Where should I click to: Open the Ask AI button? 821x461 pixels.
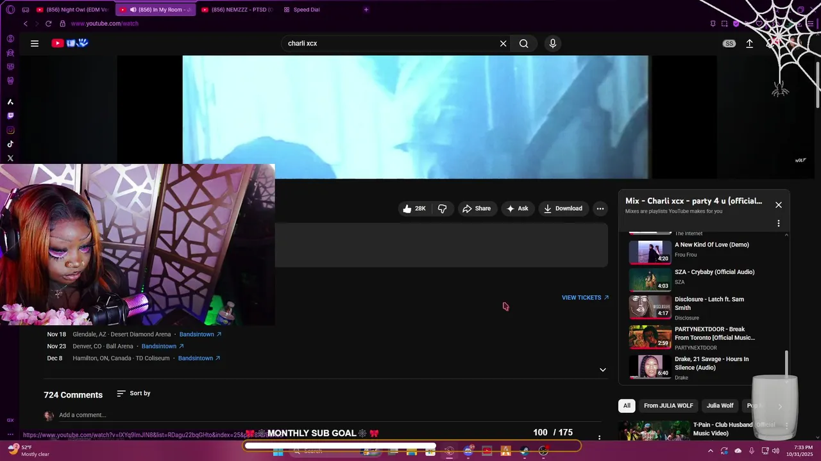tap(517, 209)
